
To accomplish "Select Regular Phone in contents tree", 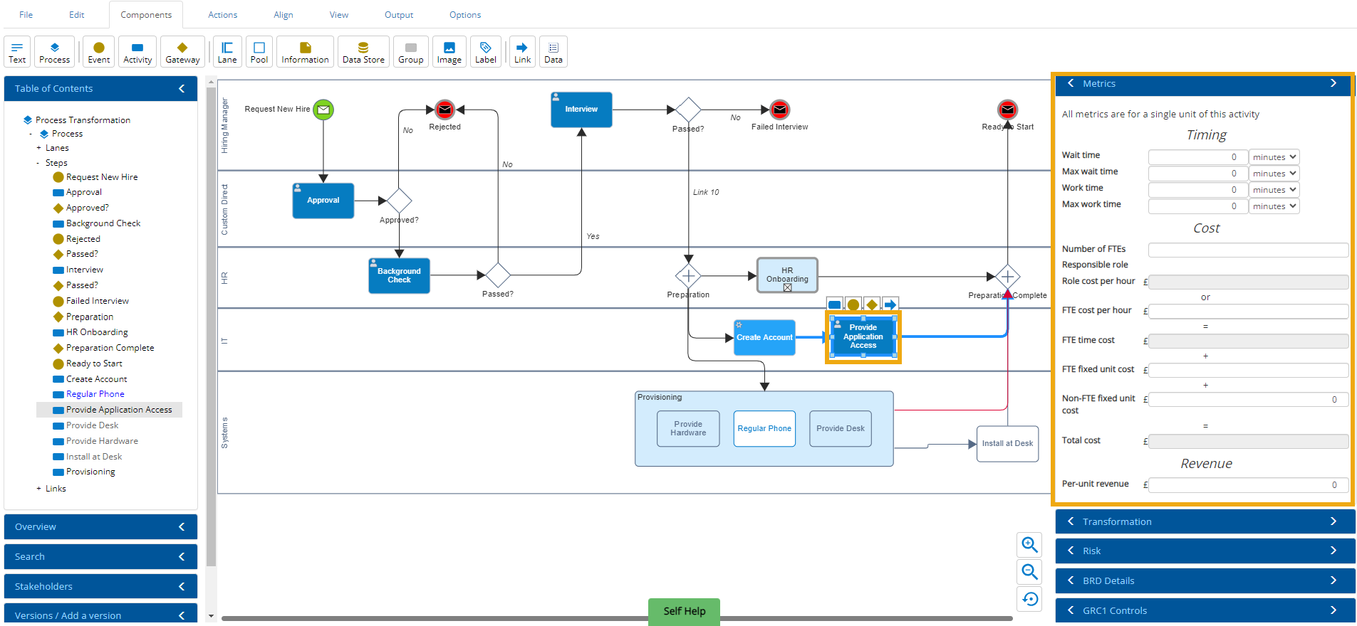I will point(95,394).
